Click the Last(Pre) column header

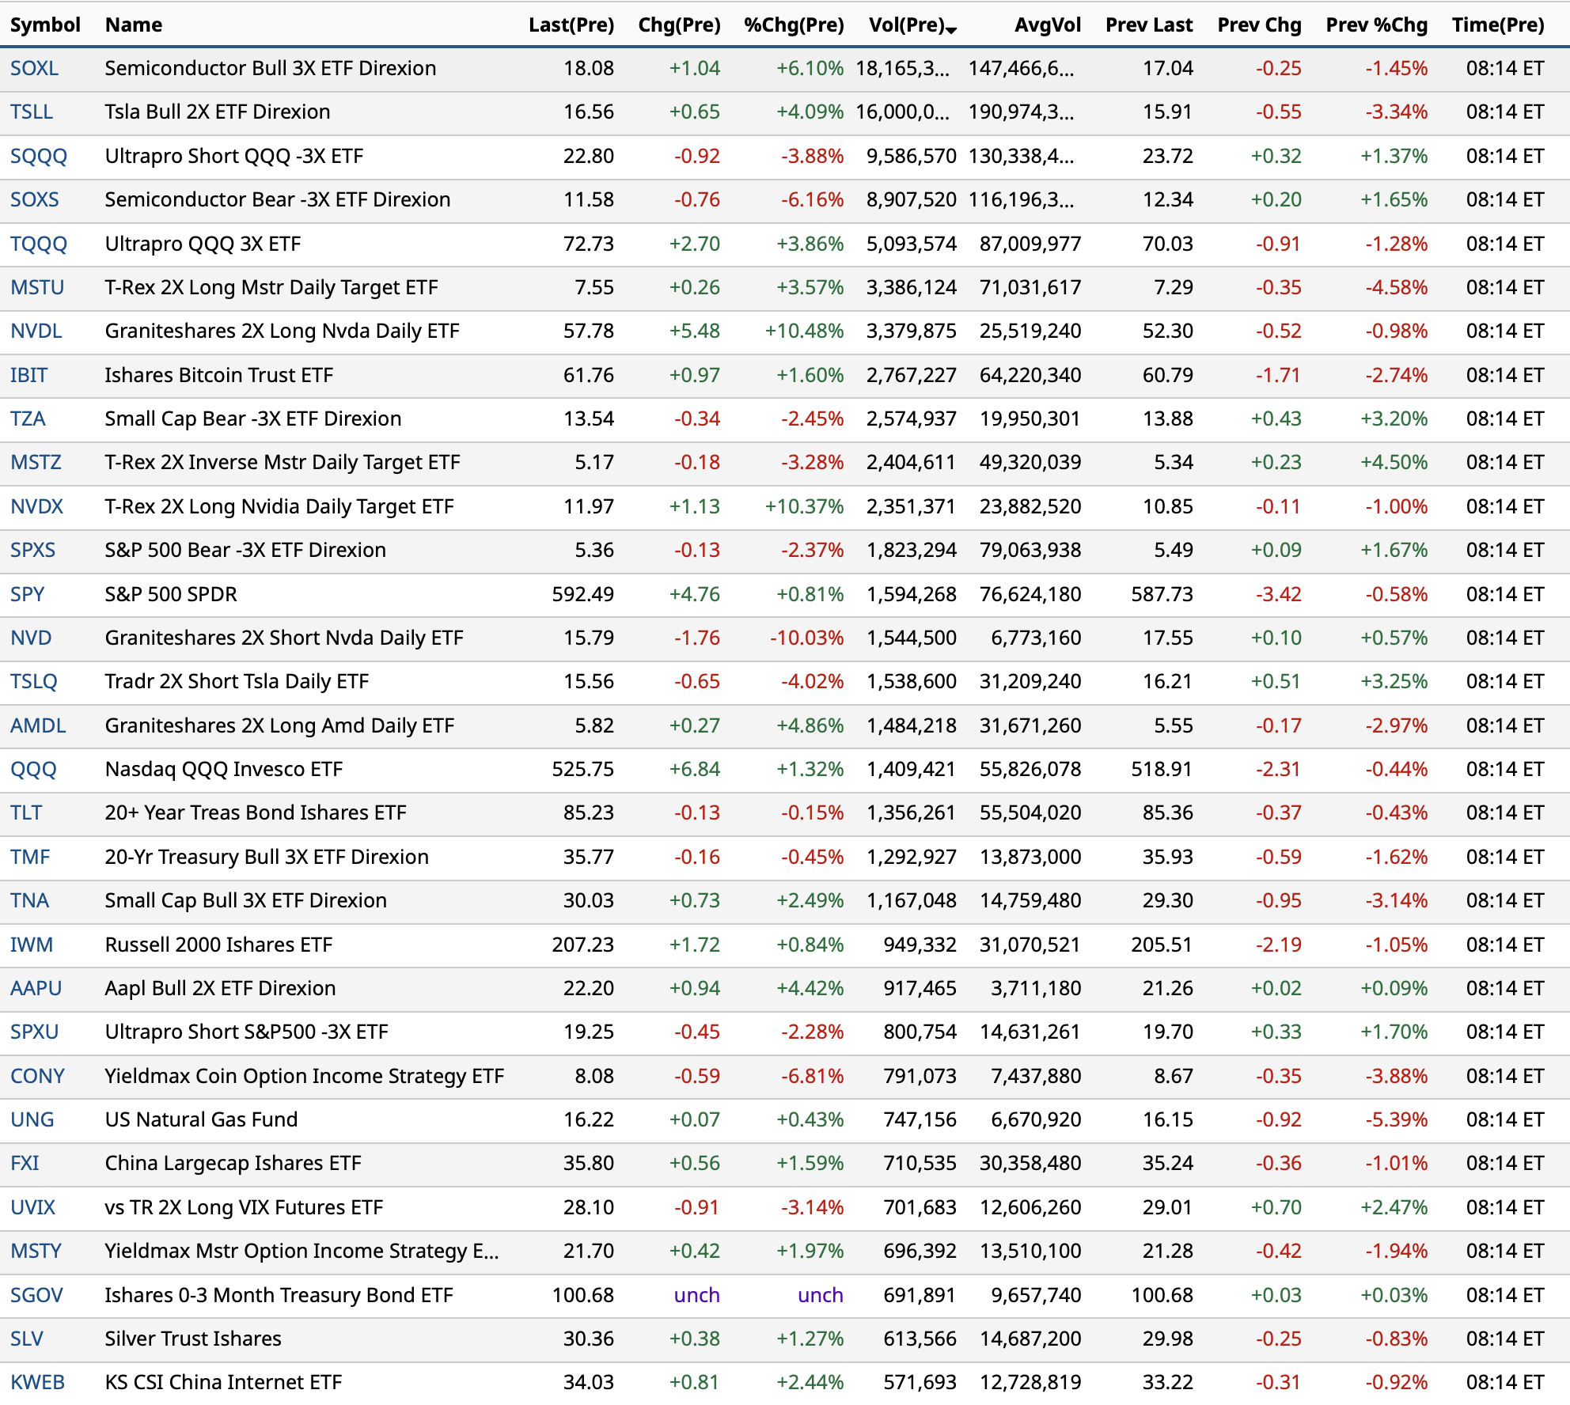[x=571, y=25]
